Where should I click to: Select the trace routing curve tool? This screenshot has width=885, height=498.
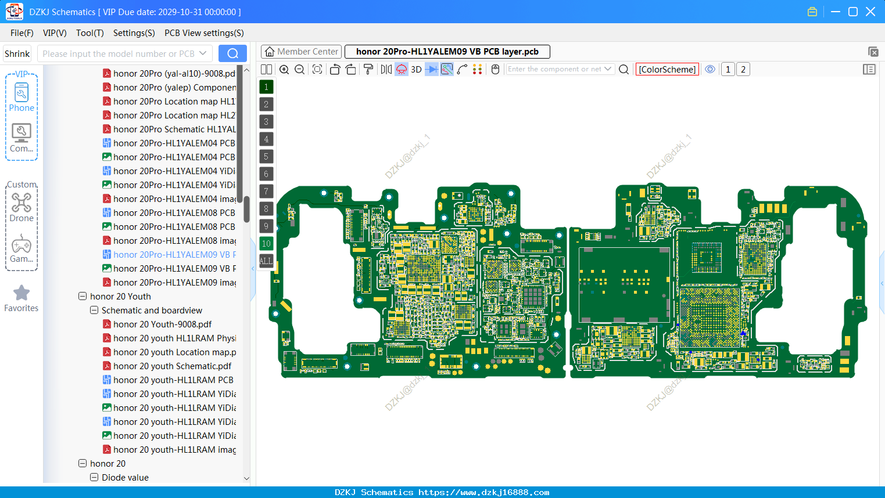pos(463,70)
